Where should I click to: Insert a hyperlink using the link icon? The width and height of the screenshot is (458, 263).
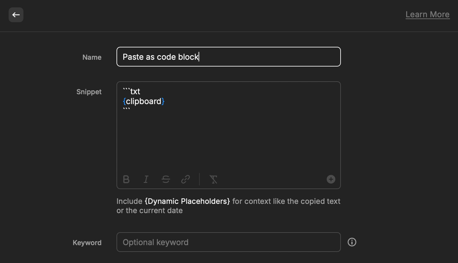pos(185,179)
